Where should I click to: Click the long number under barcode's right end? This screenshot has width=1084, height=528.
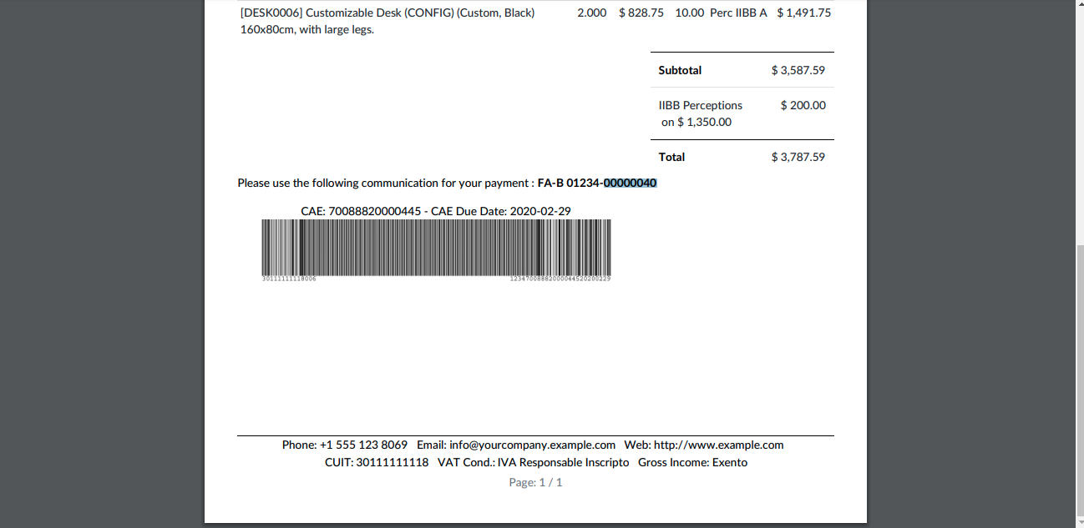pyautogui.click(x=560, y=279)
